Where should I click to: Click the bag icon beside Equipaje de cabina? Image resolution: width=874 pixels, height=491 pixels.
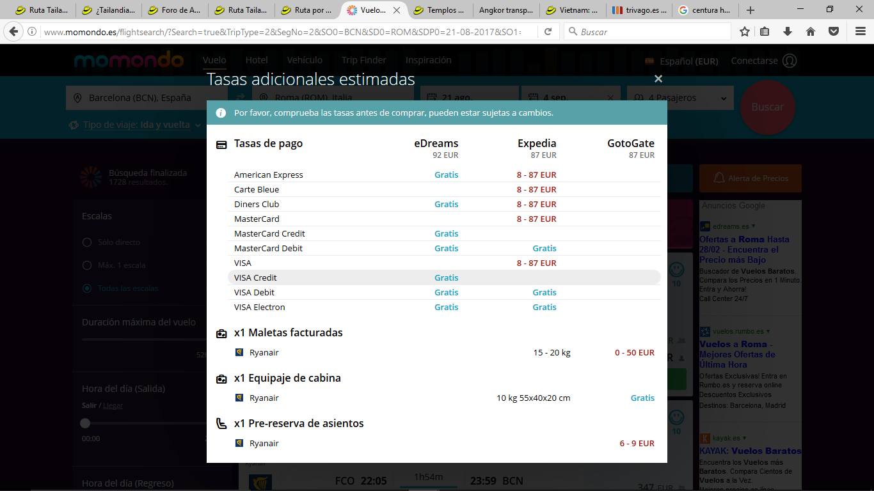221,378
